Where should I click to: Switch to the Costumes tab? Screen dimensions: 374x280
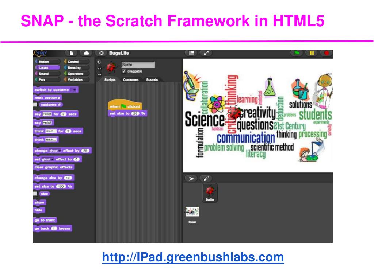point(131,79)
